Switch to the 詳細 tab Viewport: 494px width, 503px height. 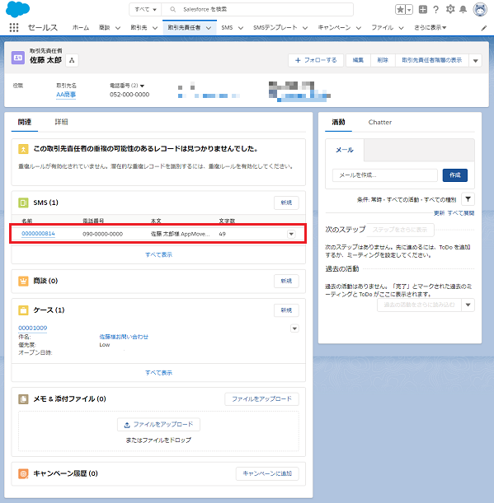pyautogui.click(x=61, y=122)
